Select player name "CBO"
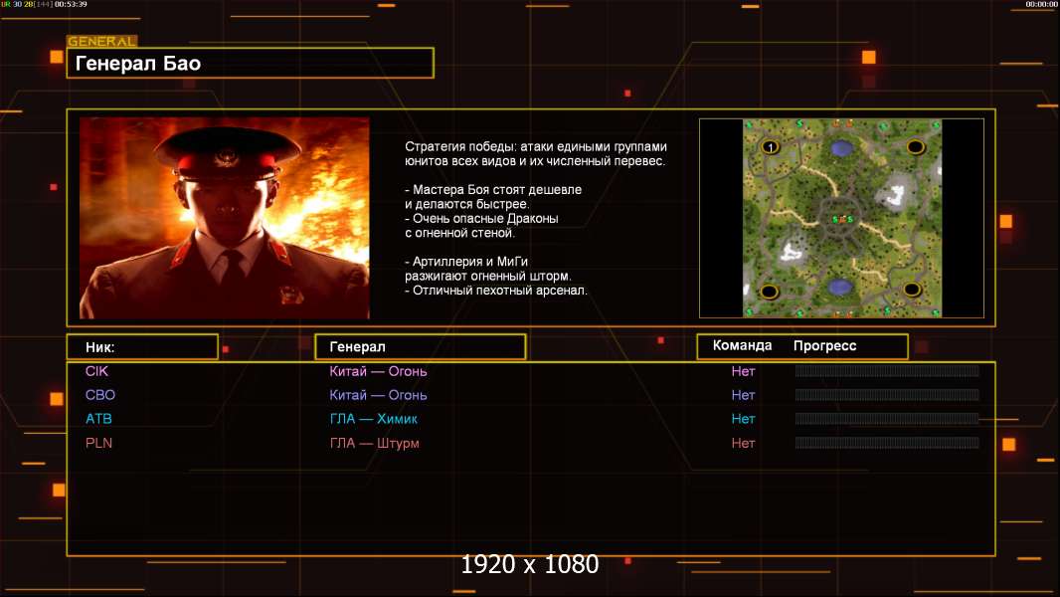The width and height of the screenshot is (1060, 597). click(x=100, y=395)
